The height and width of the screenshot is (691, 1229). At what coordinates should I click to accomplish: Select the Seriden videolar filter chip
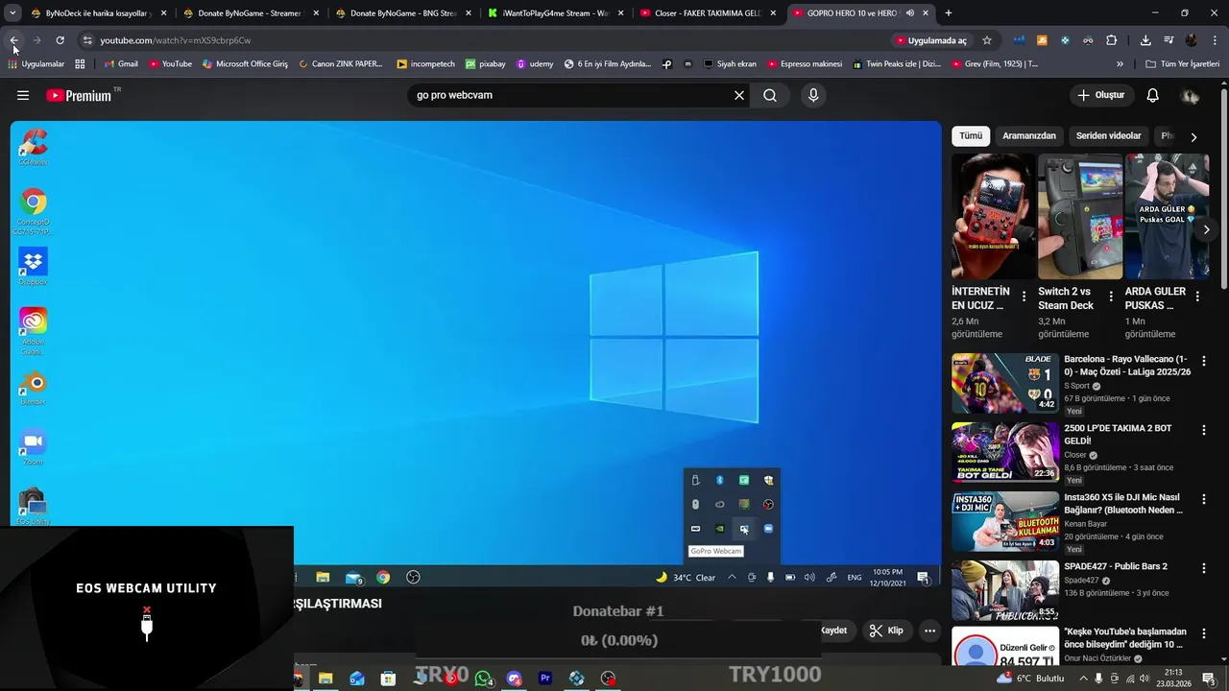pos(1108,135)
